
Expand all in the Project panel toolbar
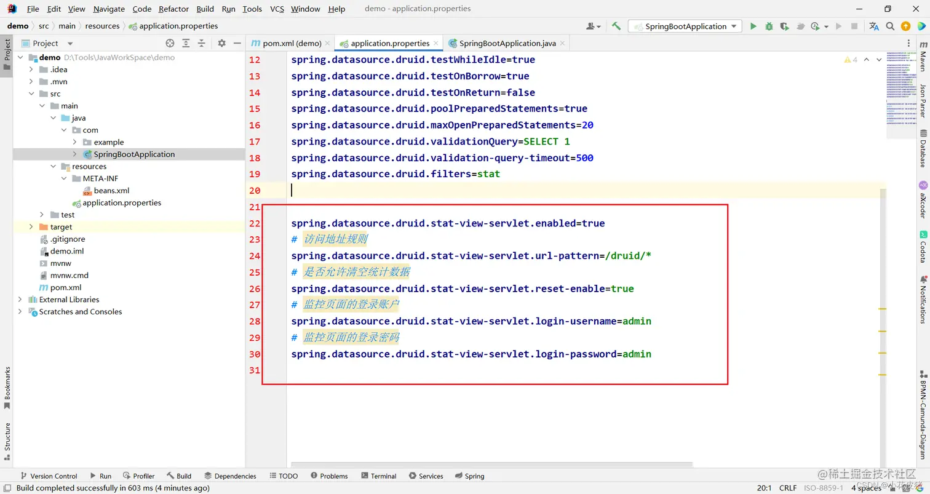(x=186, y=43)
